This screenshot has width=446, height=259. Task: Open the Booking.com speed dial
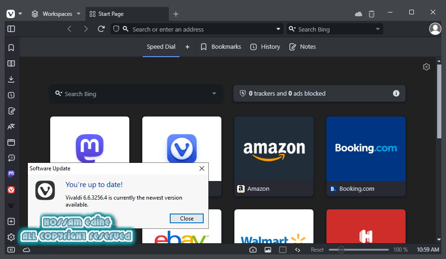tap(366, 156)
